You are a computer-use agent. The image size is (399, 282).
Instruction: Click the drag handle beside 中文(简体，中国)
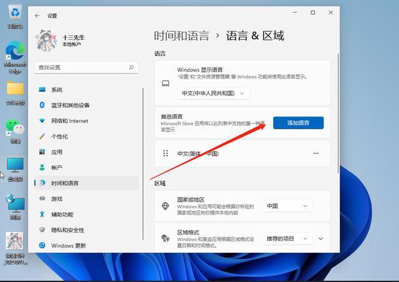pos(165,153)
